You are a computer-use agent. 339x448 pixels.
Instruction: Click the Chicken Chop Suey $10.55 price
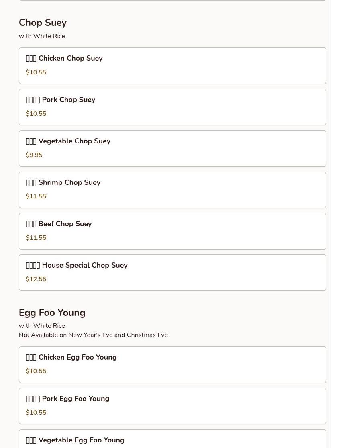[36, 72]
